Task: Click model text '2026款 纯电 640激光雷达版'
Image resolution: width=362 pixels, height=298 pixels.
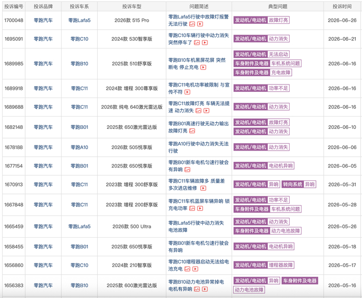Action: click(x=131, y=107)
